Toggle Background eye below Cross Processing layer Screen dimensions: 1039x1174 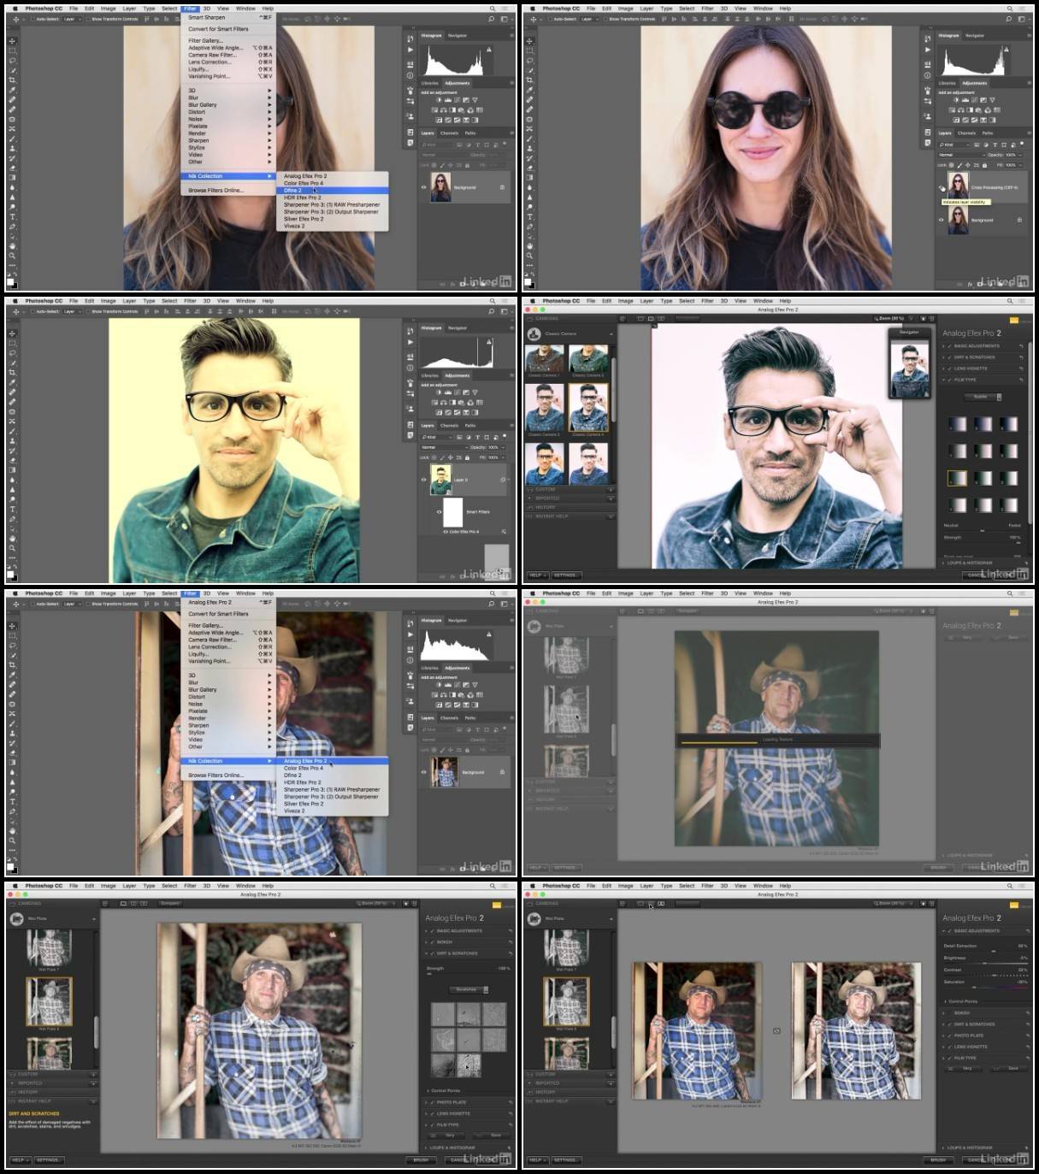[x=942, y=220]
